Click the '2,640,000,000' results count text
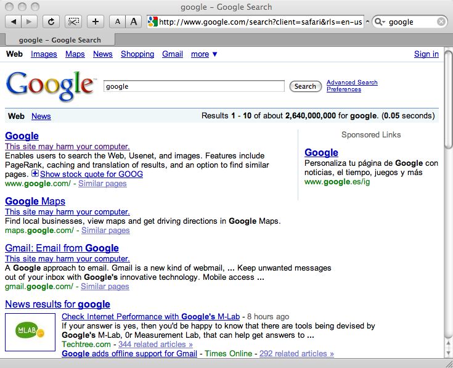Viewport: 453px width, 368px height. click(x=310, y=116)
